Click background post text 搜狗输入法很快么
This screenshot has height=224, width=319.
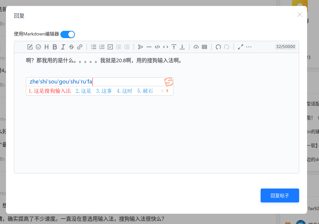(x=142, y=219)
